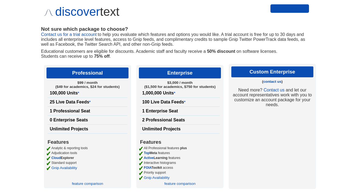Click the discovertext logo
Screen dimensions: 350x196
[81, 12]
